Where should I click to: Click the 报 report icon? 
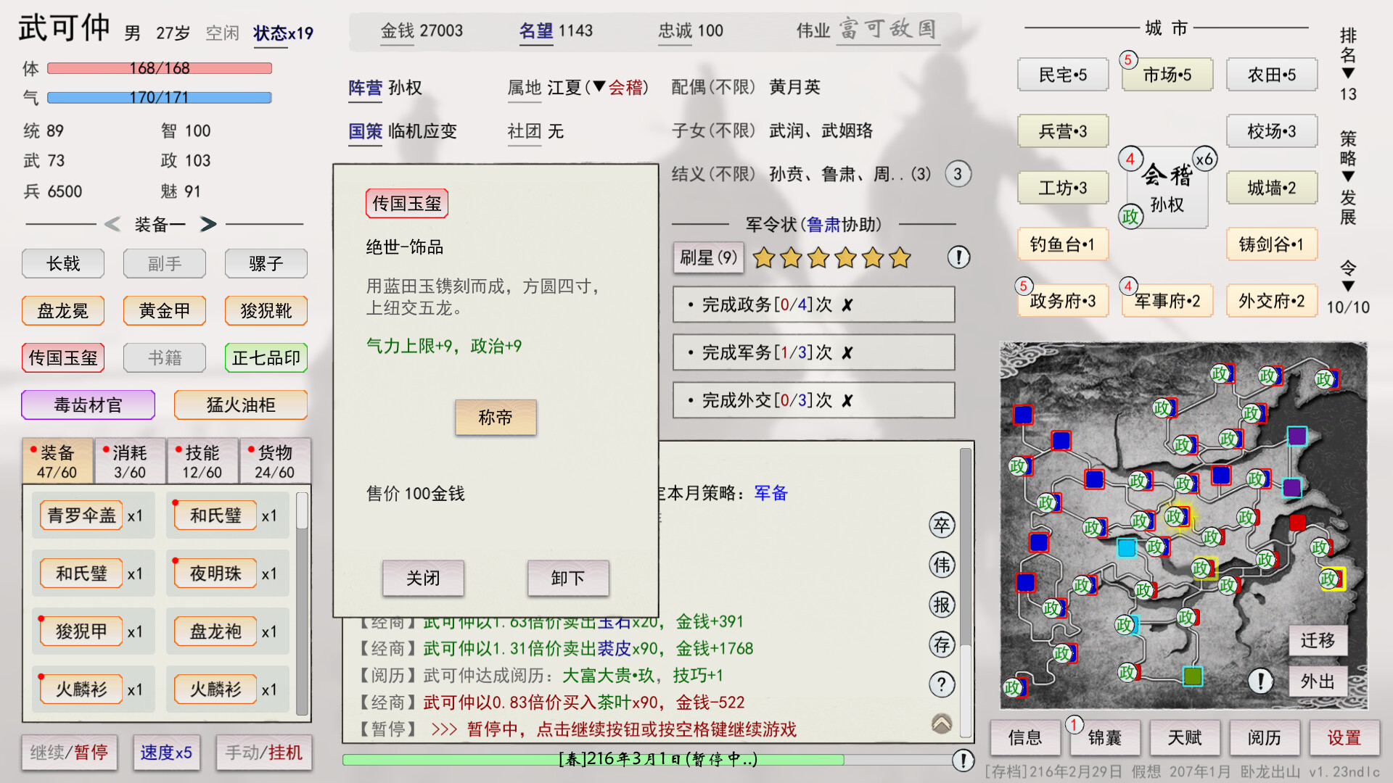(x=941, y=605)
